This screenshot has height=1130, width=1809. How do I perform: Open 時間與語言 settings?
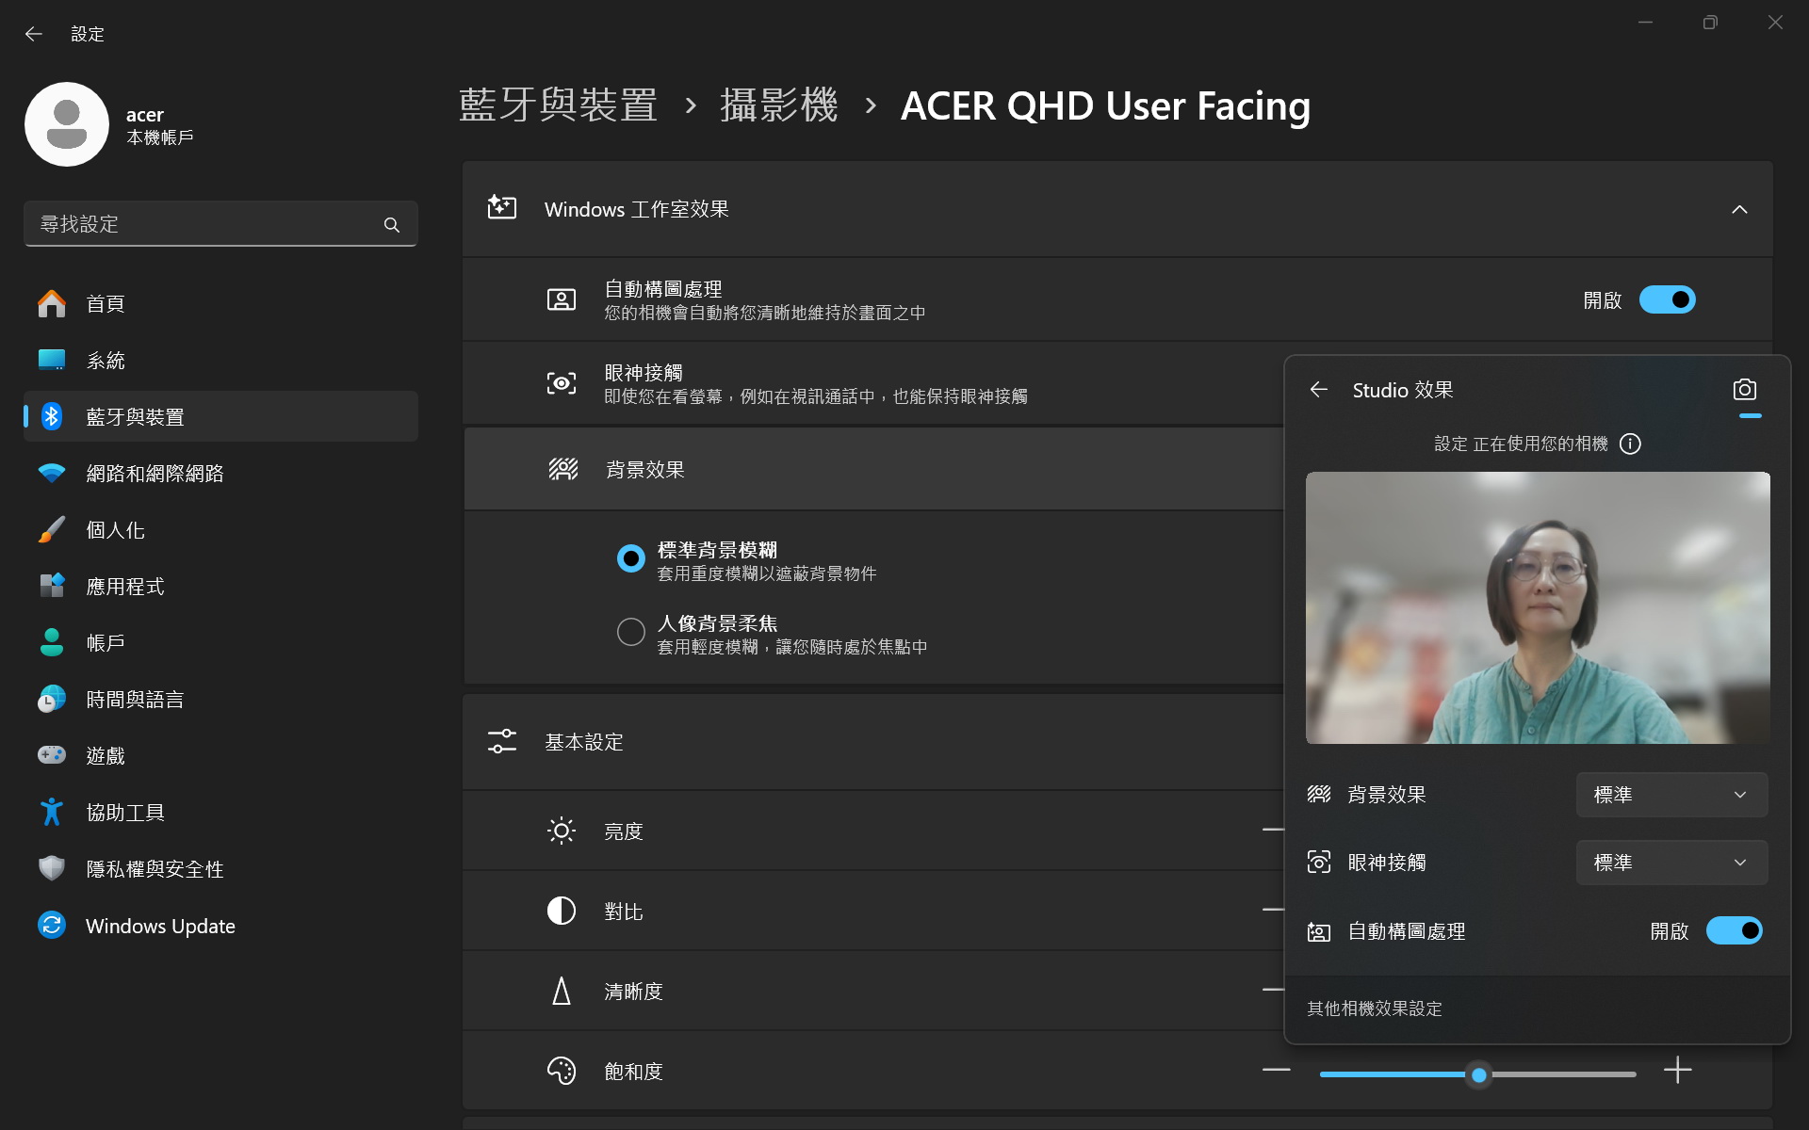pyautogui.click(x=220, y=699)
